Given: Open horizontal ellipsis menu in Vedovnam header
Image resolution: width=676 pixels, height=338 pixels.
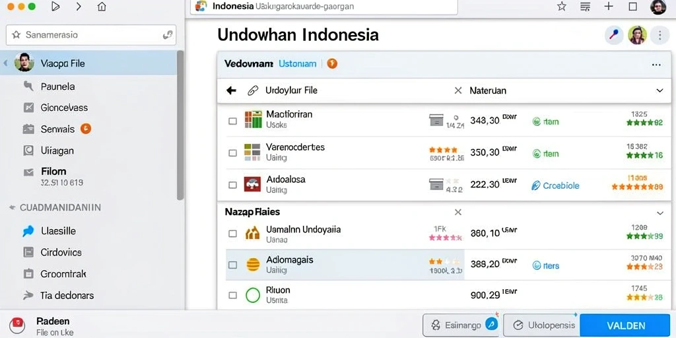Looking at the screenshot, I should pos(656,65).
